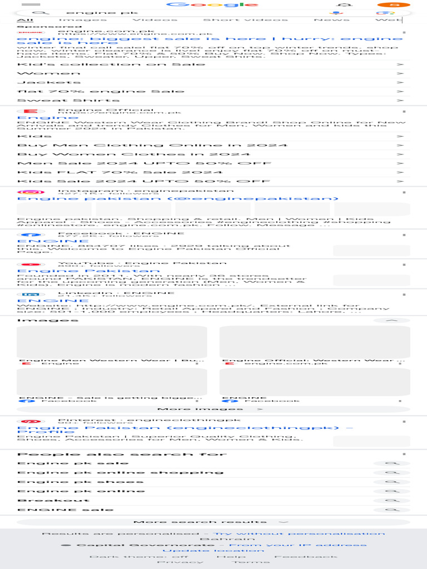The height and width of the screenshot is (569, 427).
Task: Click the More images button
Action: click(213, 409)
